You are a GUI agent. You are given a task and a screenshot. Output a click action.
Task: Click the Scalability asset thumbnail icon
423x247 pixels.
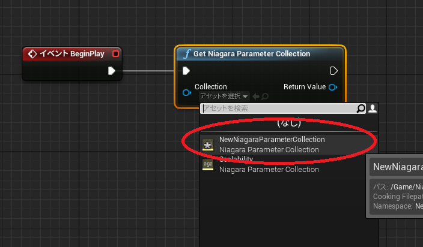click(208, 165)
